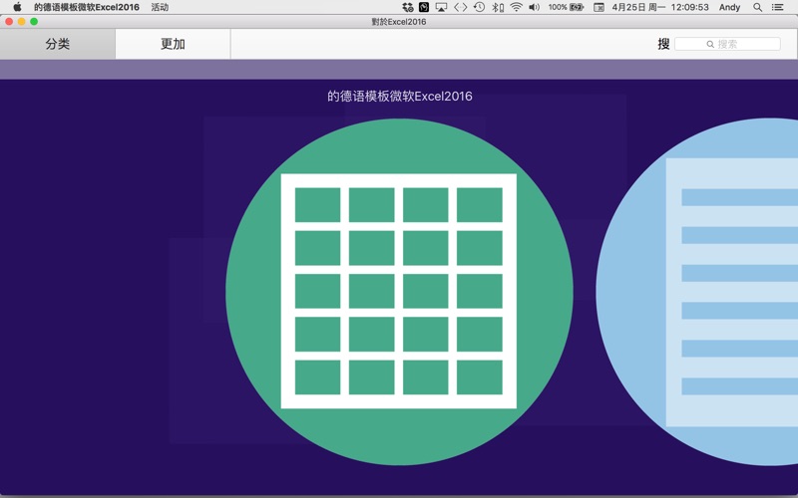The height and width of the screenshot is (498, 798).
Task: Click the angle brackets menu bar icon
Action: point(460,7)
